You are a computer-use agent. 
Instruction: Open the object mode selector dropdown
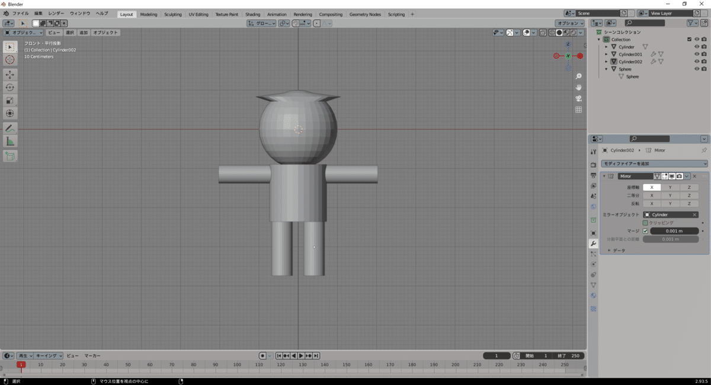pos(24,33)
